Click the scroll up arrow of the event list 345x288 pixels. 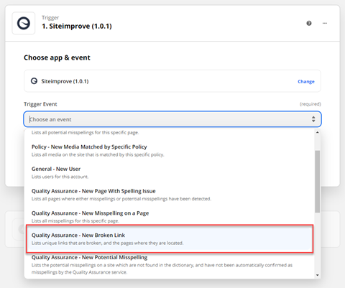point(318,132)
